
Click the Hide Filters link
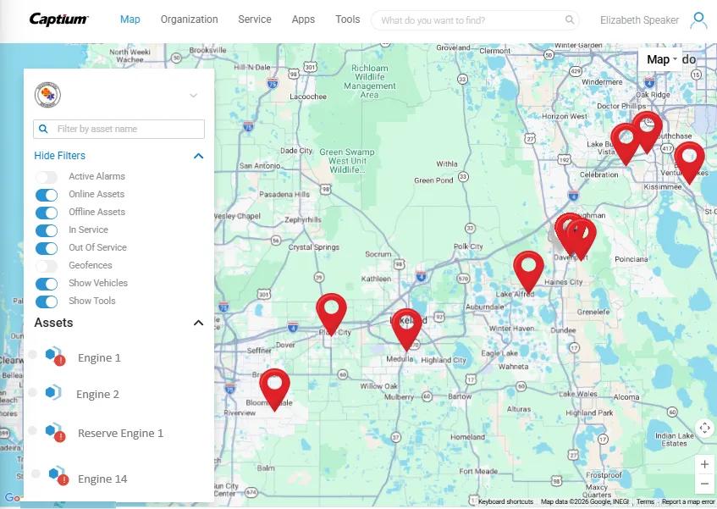coord(59,156)
